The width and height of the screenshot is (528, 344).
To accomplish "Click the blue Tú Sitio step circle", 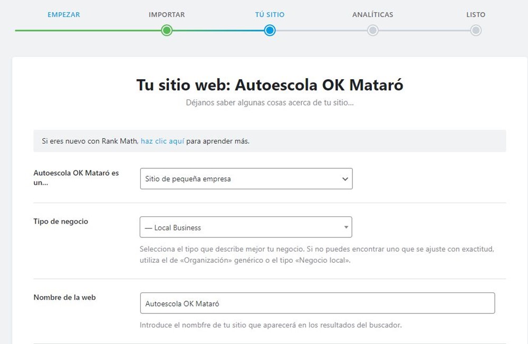I will [x=270, y=31].
